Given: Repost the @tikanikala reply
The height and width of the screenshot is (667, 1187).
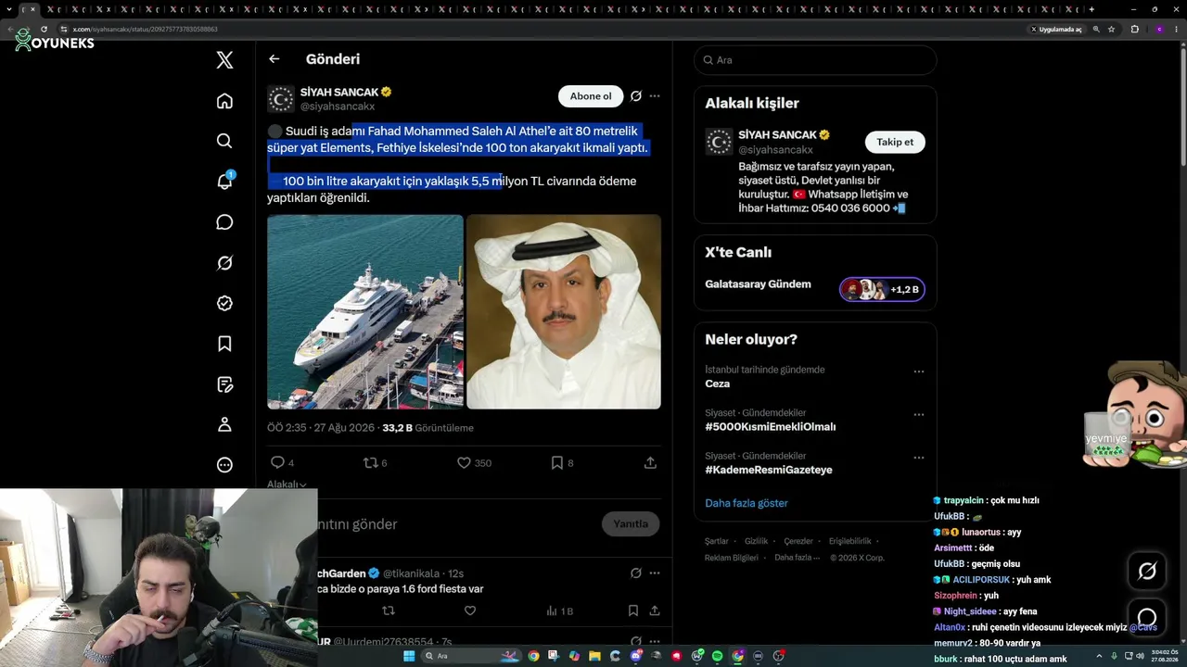Looking at the screenshot, I should 389,610.
